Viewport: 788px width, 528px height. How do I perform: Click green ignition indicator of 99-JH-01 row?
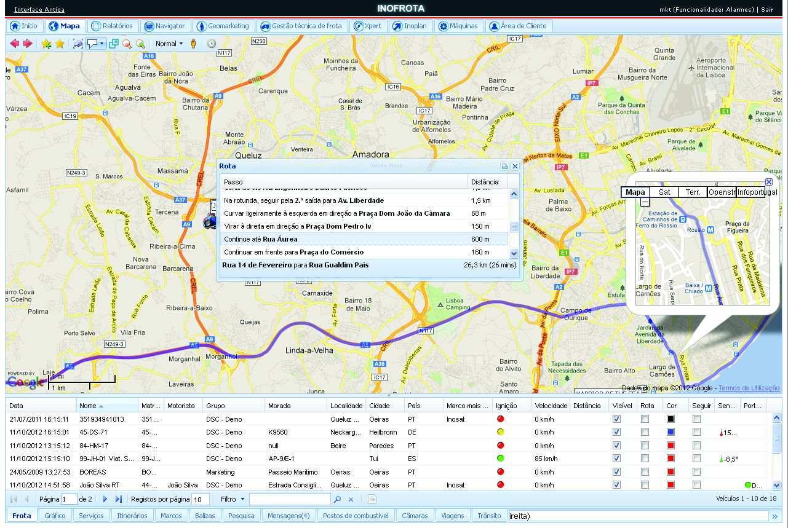pos(501,459)
